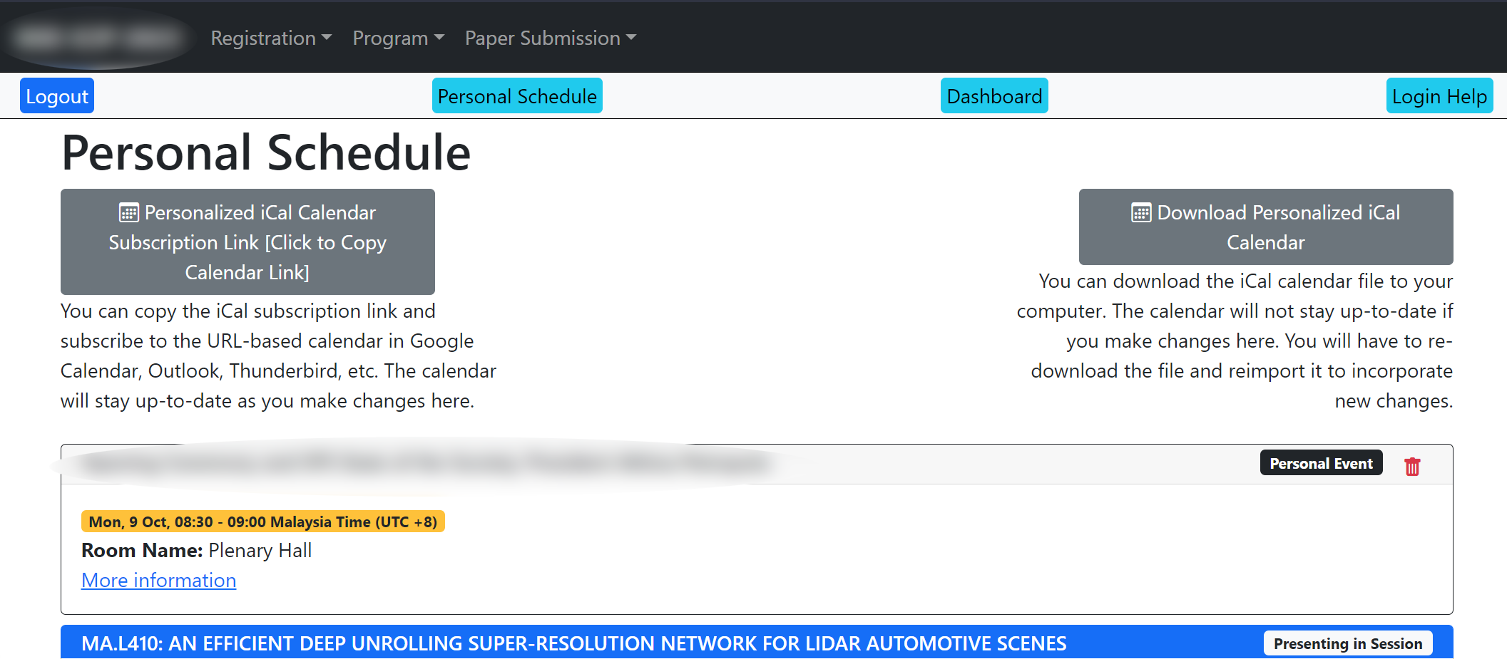
Task: Click the Presenting in Session badge
Action: [x=1347, y=644]
